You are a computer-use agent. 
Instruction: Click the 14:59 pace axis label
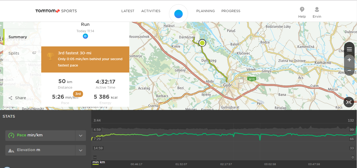click(98, 148)
